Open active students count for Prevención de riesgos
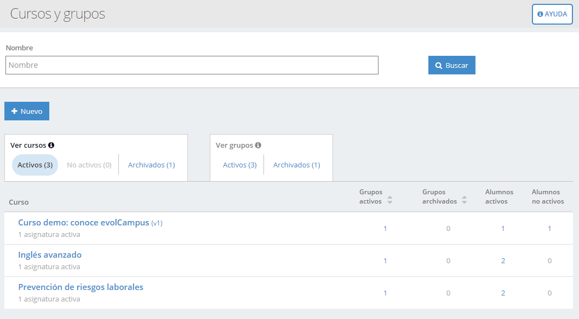The width and height of the screenshot is (579, 319). (503, 293)
